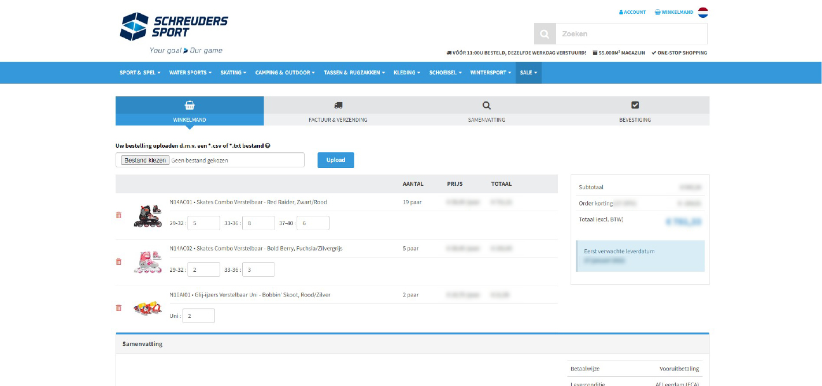Open Bold Berry skates product thumbnail
The height and width of the screenshot is (386, 822).
coord(148,262)
